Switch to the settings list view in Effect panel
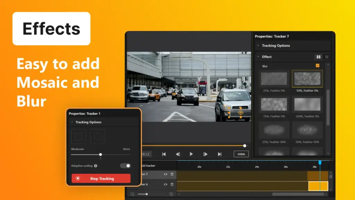 pyautogui.click(x=327, y=57)
